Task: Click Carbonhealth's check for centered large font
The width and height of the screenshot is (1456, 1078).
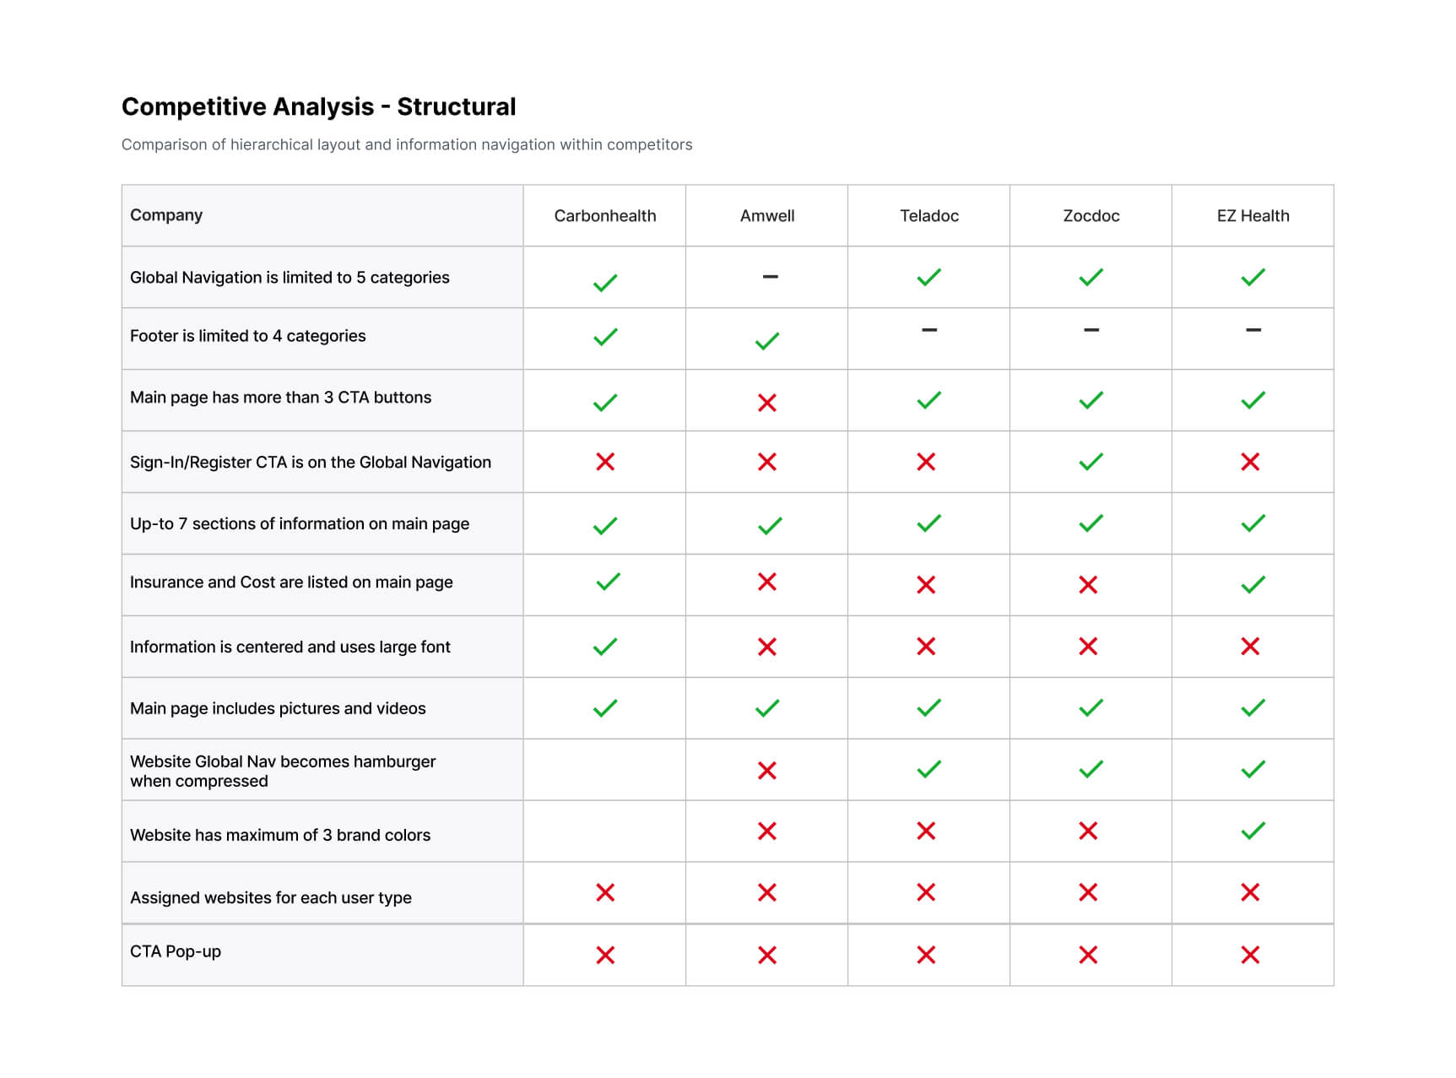Action: pyautogui.click(x=604, y=647)
